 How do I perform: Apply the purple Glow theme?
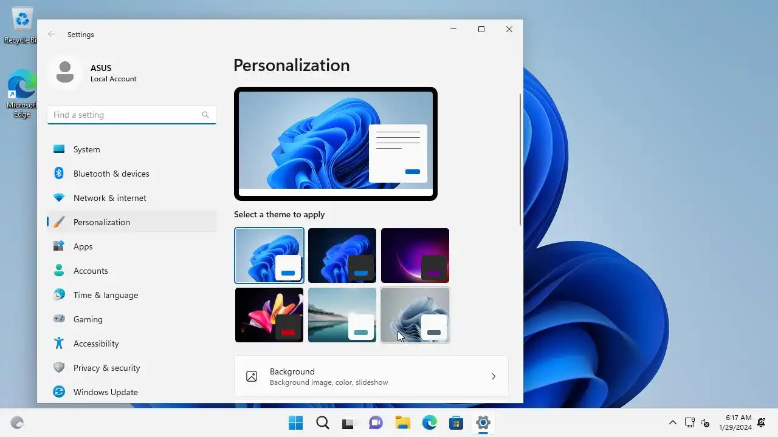tap(415, 256)
